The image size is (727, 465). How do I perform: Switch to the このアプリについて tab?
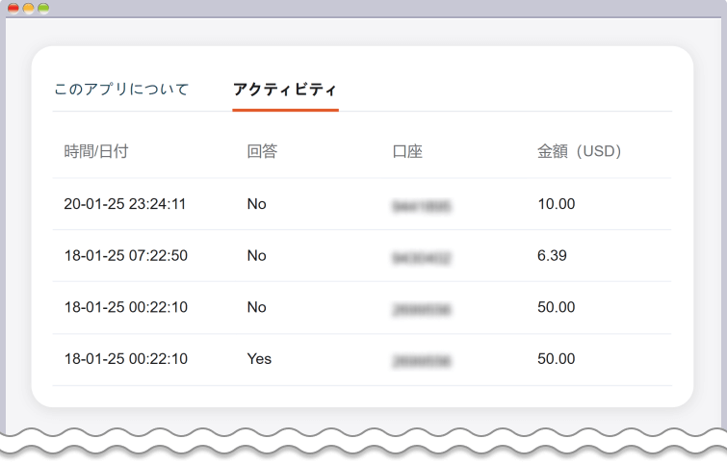120,90
